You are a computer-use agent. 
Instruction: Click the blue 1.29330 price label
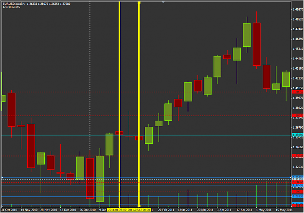point(298,196)
